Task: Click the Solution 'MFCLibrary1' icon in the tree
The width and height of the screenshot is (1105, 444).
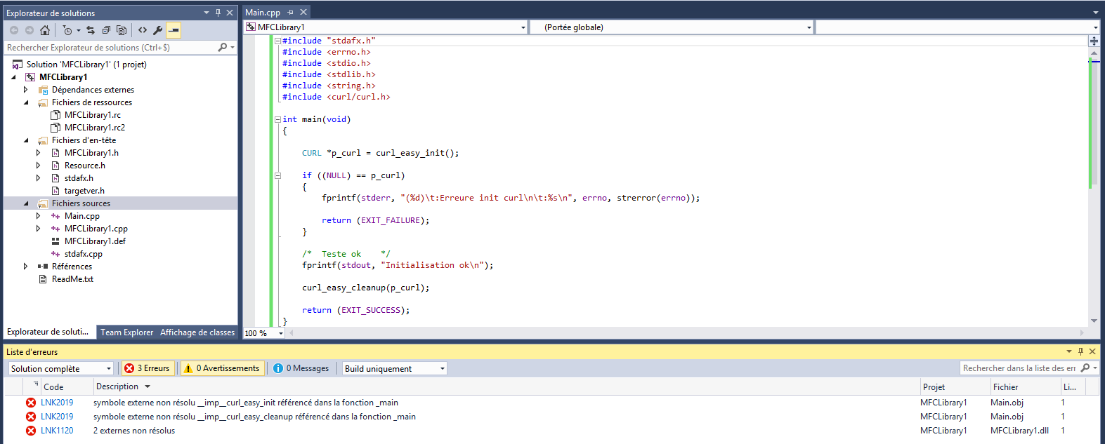Action: click(18, 65)
